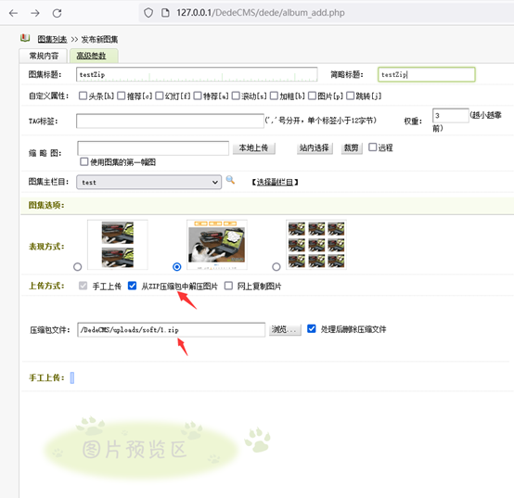Click the book icon beside 图集列表

(25, 38)
